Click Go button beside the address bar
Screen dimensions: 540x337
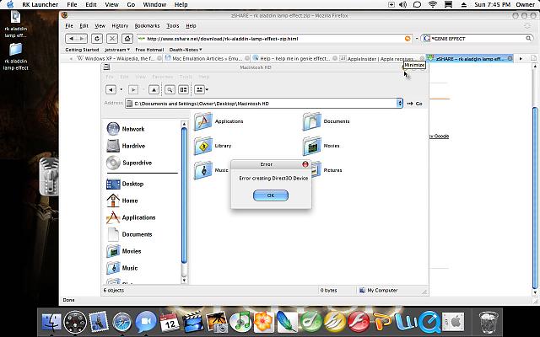point(414,104)
